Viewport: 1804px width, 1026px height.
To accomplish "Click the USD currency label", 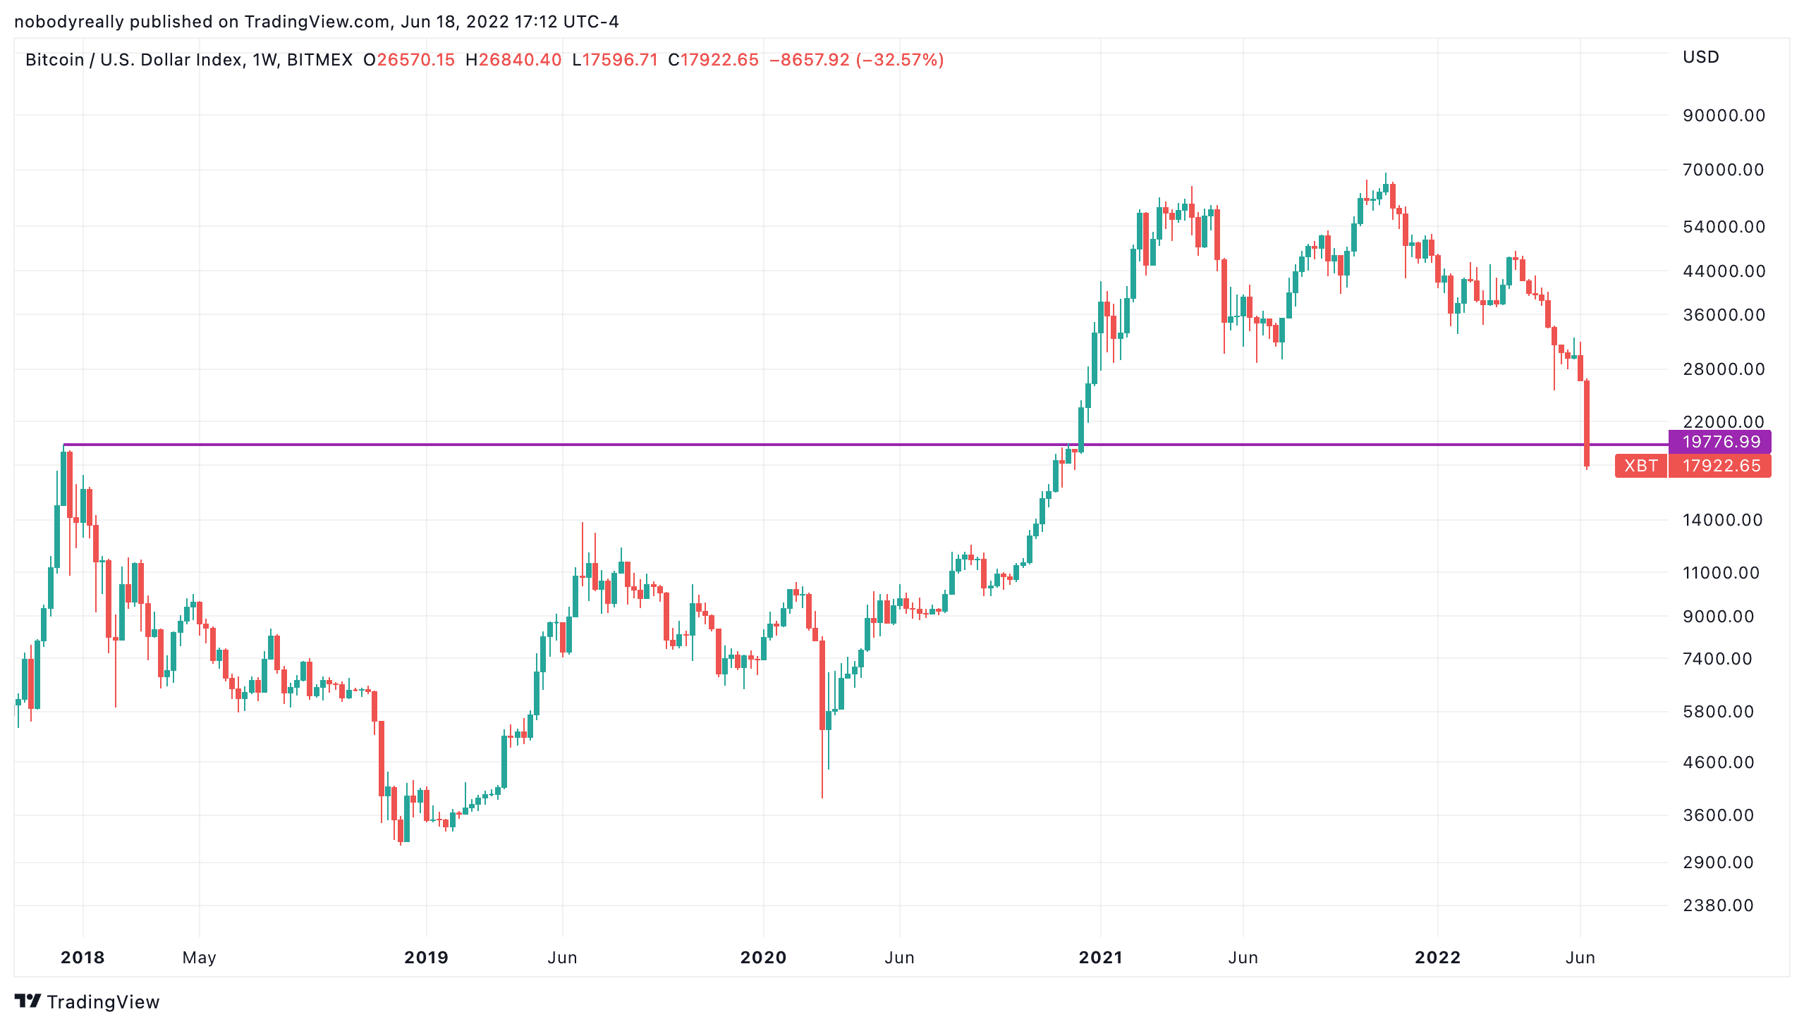I will tap(1700, 57).
